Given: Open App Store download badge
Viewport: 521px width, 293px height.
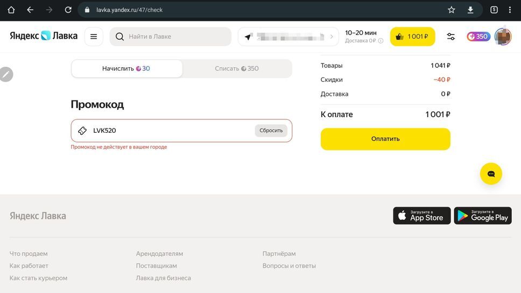Looking at the screenshot, I should 421,216.
